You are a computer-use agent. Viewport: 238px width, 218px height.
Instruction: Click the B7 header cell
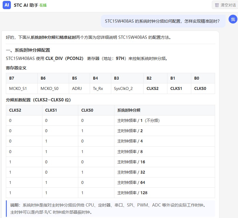22,78
